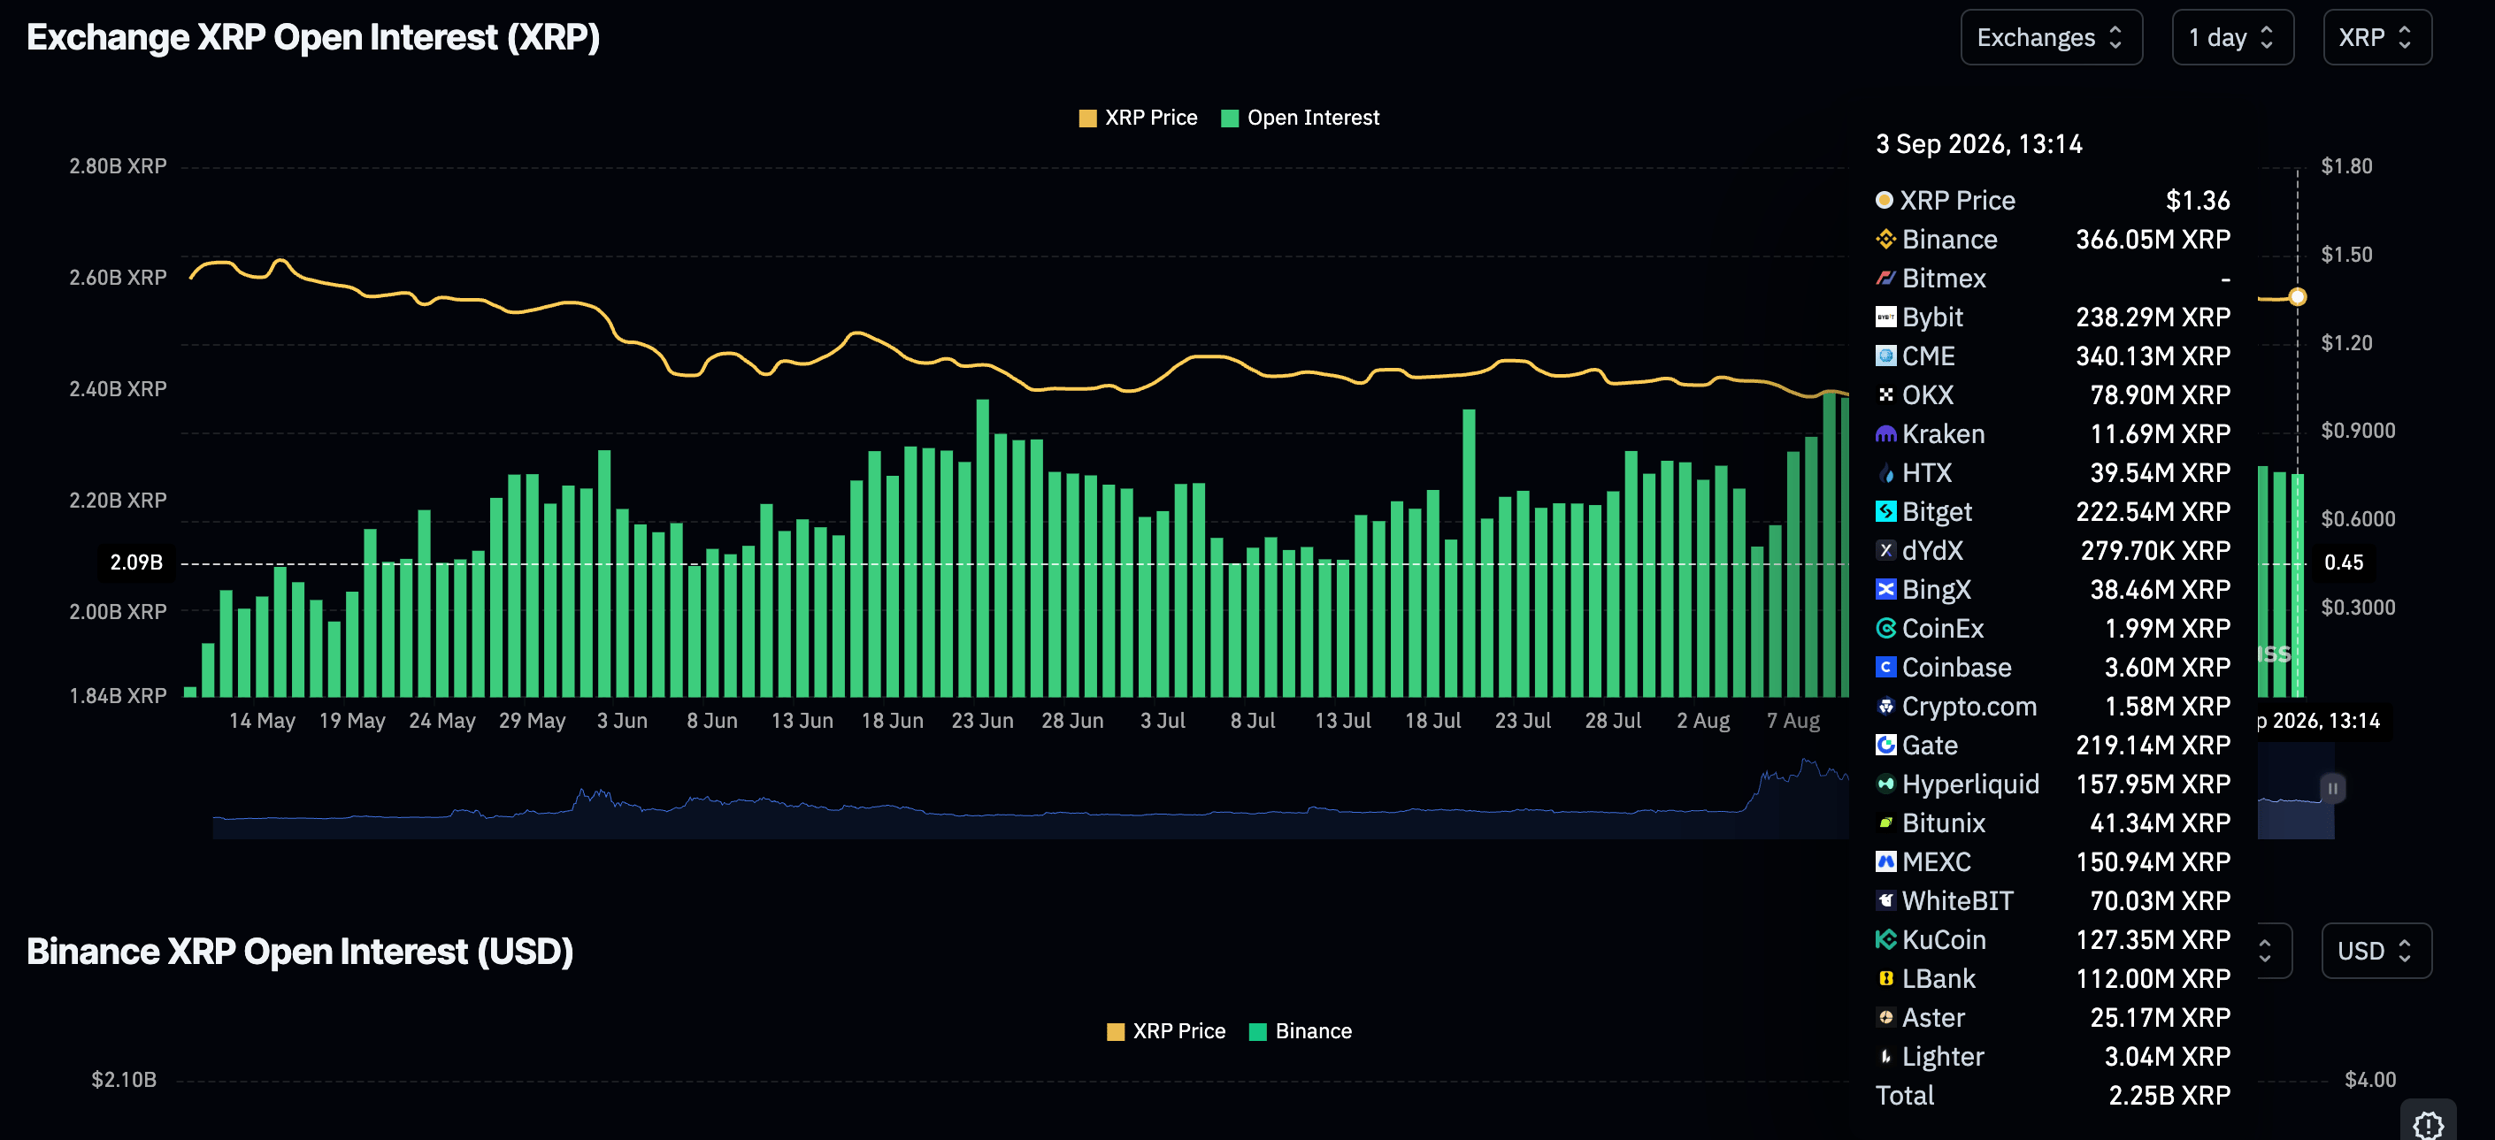Click the CME value 340.13M XRP
The height and width of the screenshot is (1140, 2495).
click(2153, 356)
